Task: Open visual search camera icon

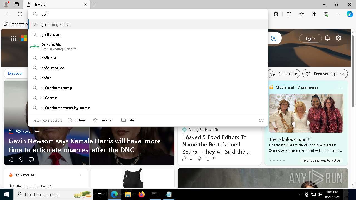Action: tap(274, 38)
